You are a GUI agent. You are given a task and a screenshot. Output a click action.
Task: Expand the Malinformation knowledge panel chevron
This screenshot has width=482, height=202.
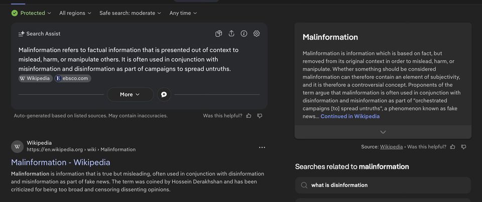pyautogui.click(x=383, y=132)
